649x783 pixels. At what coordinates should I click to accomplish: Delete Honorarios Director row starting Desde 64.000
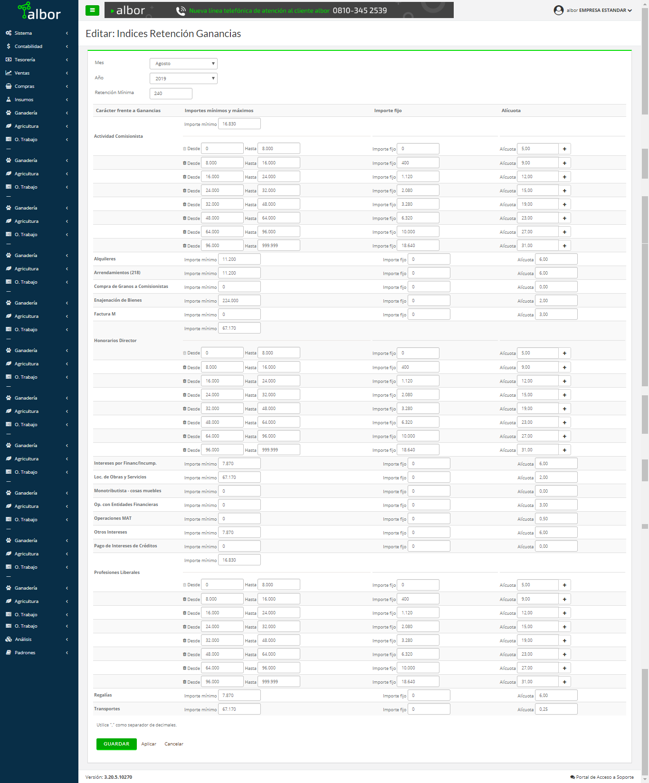pos(184,436)
